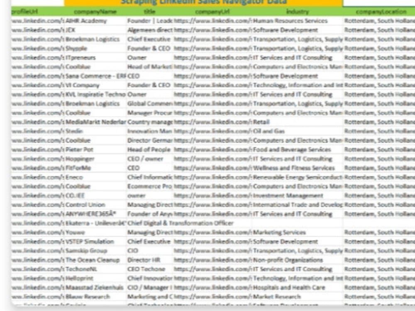Click the TechoneNL company cell

click(95, 269)
